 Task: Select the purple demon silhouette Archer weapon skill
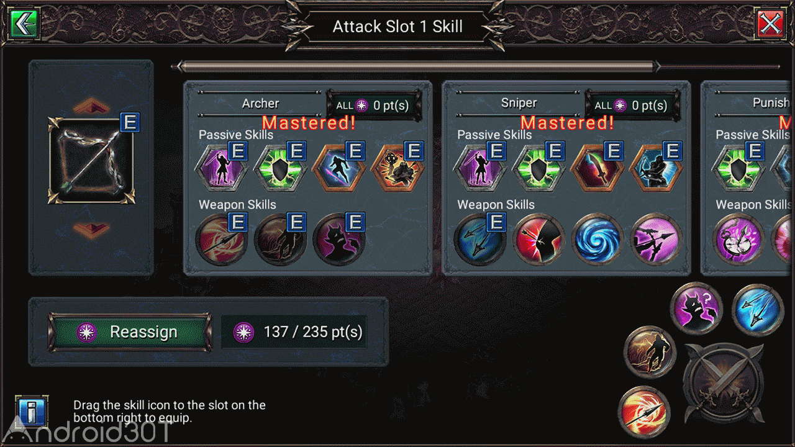click(x=338, y=240)
